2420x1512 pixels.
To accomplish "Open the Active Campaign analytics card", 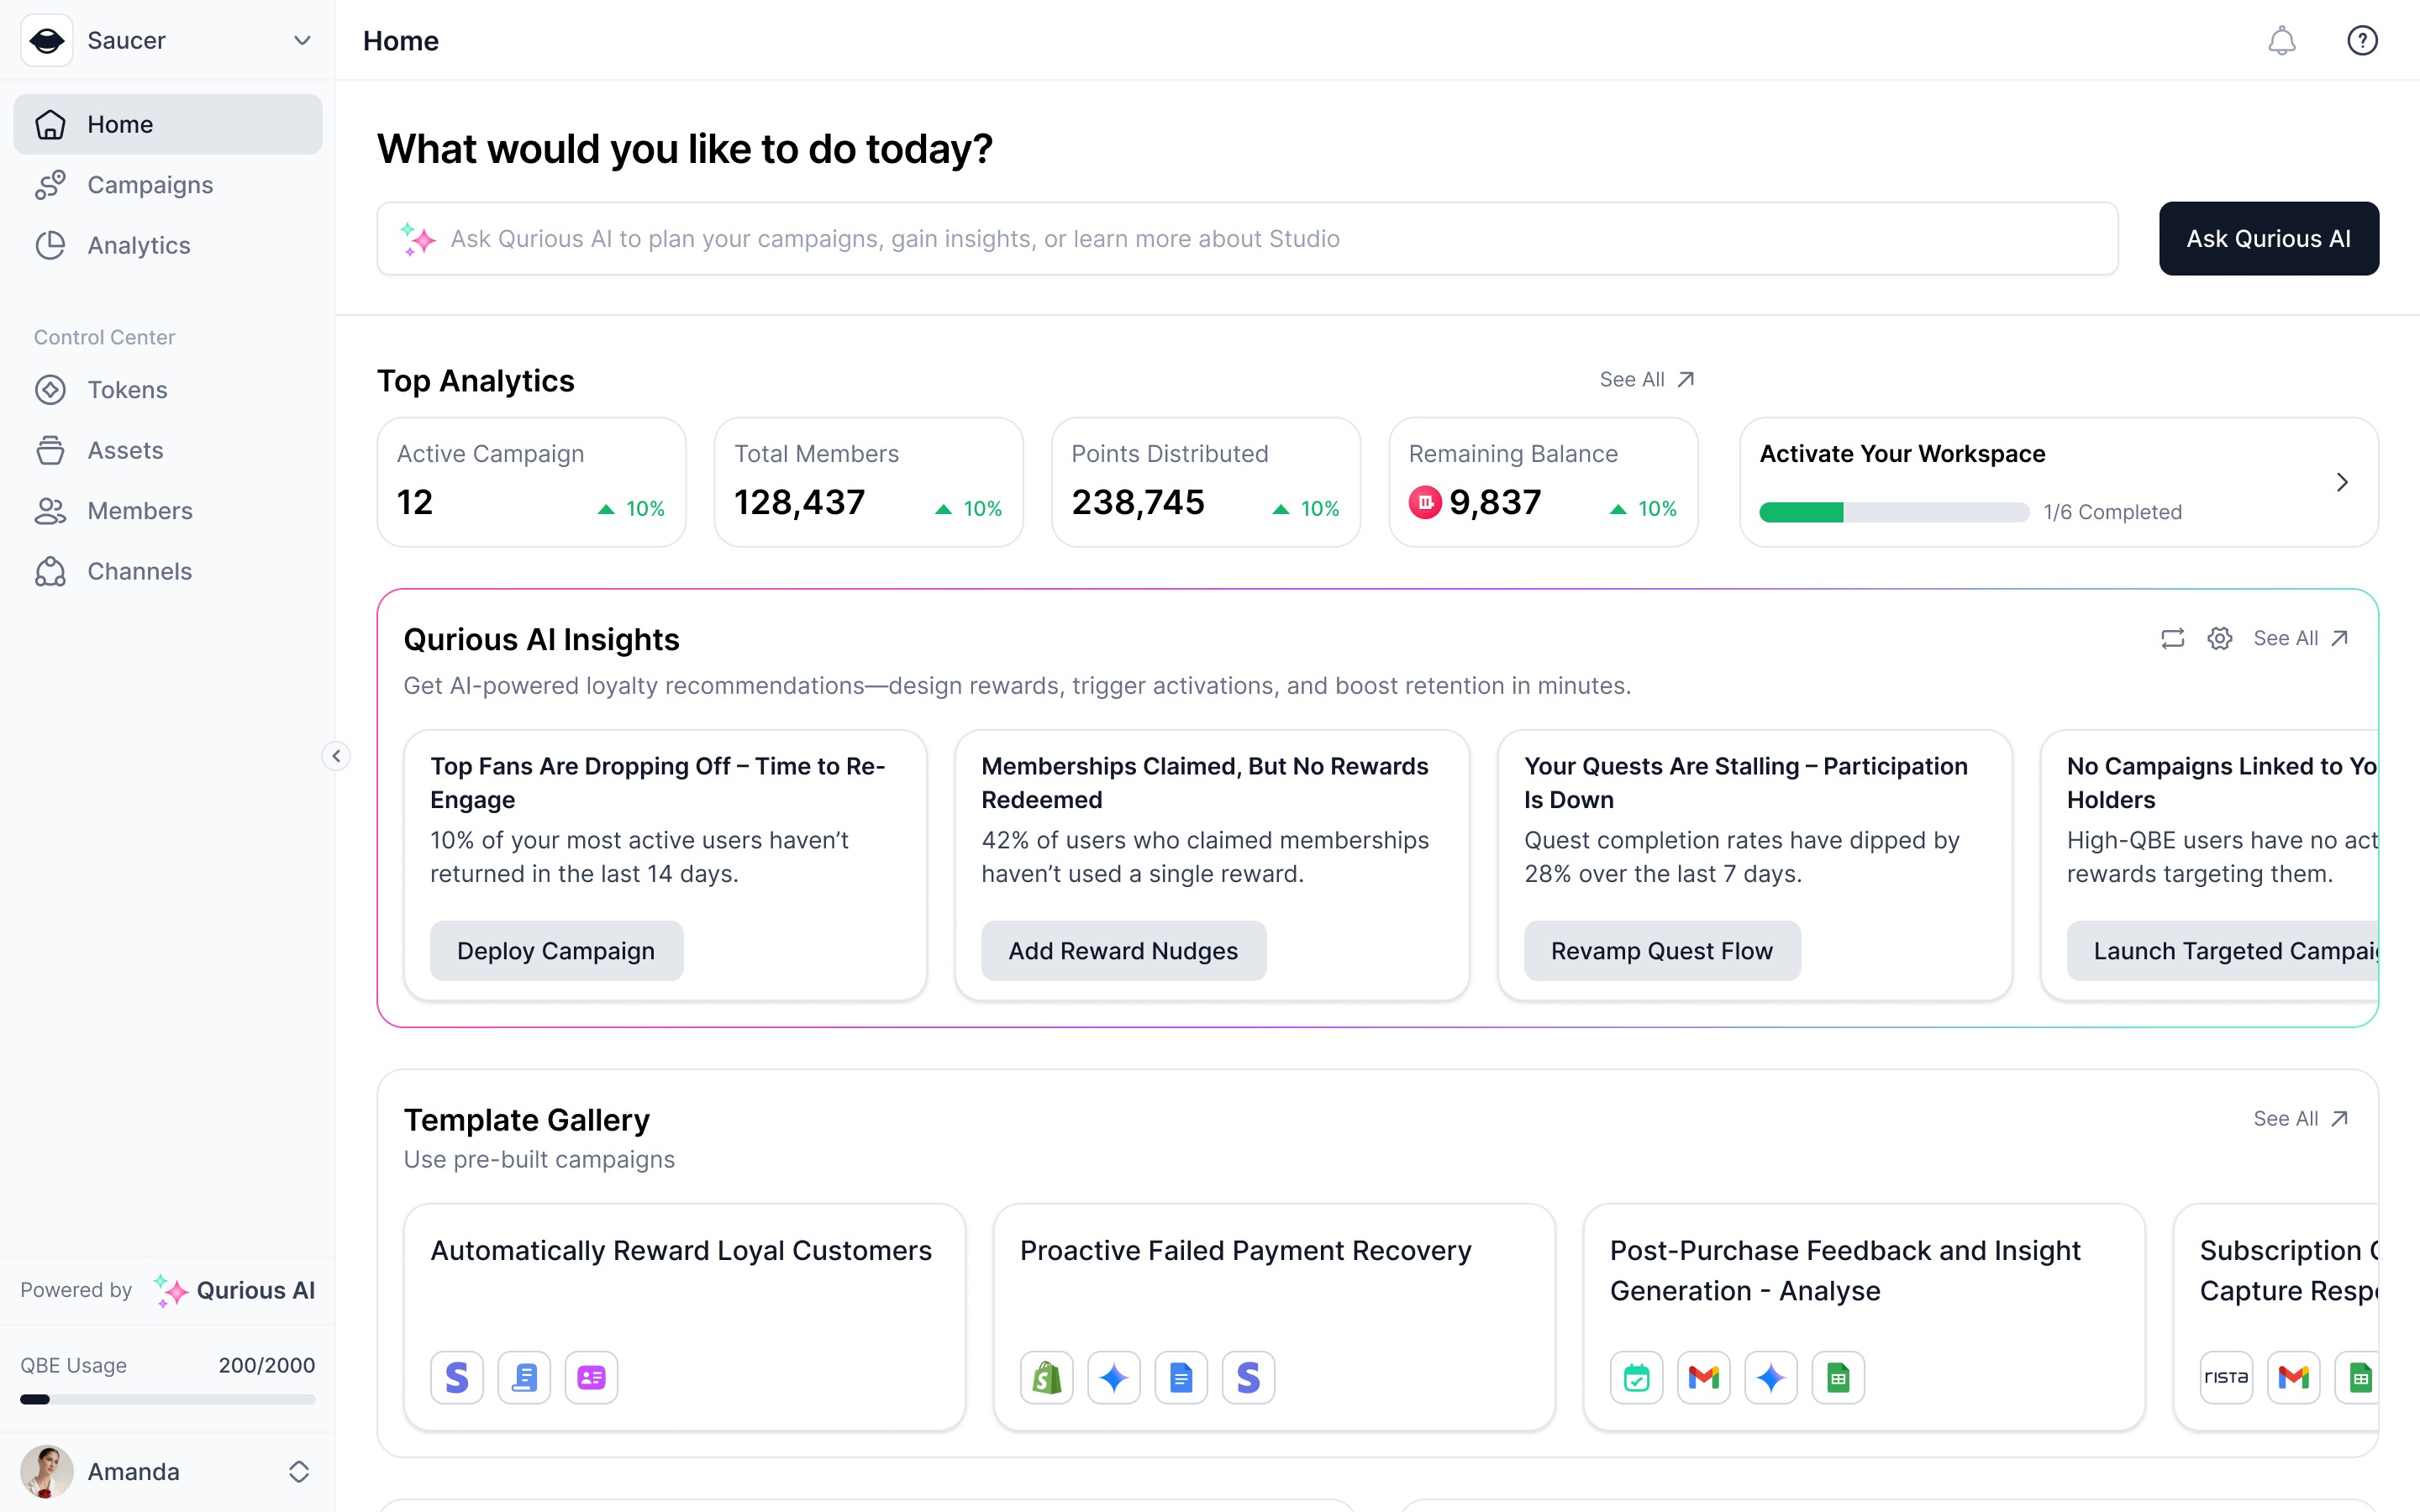I will click(x=531, y=482).
